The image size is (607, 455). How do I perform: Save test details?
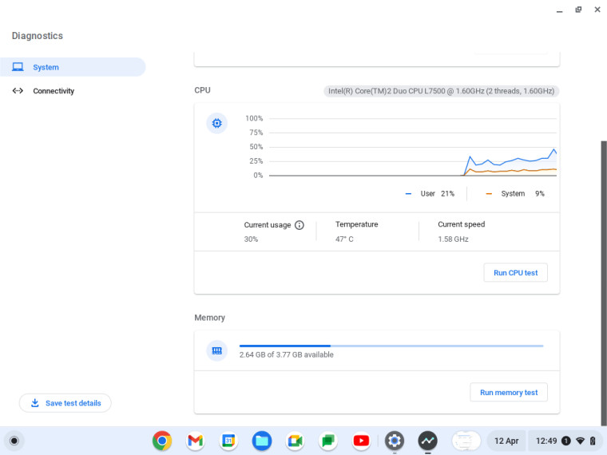pos(65,403)
